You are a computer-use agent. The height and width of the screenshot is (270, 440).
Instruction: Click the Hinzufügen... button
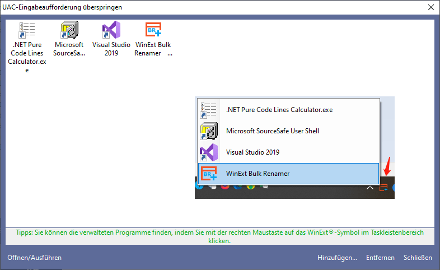click(338, 258)
